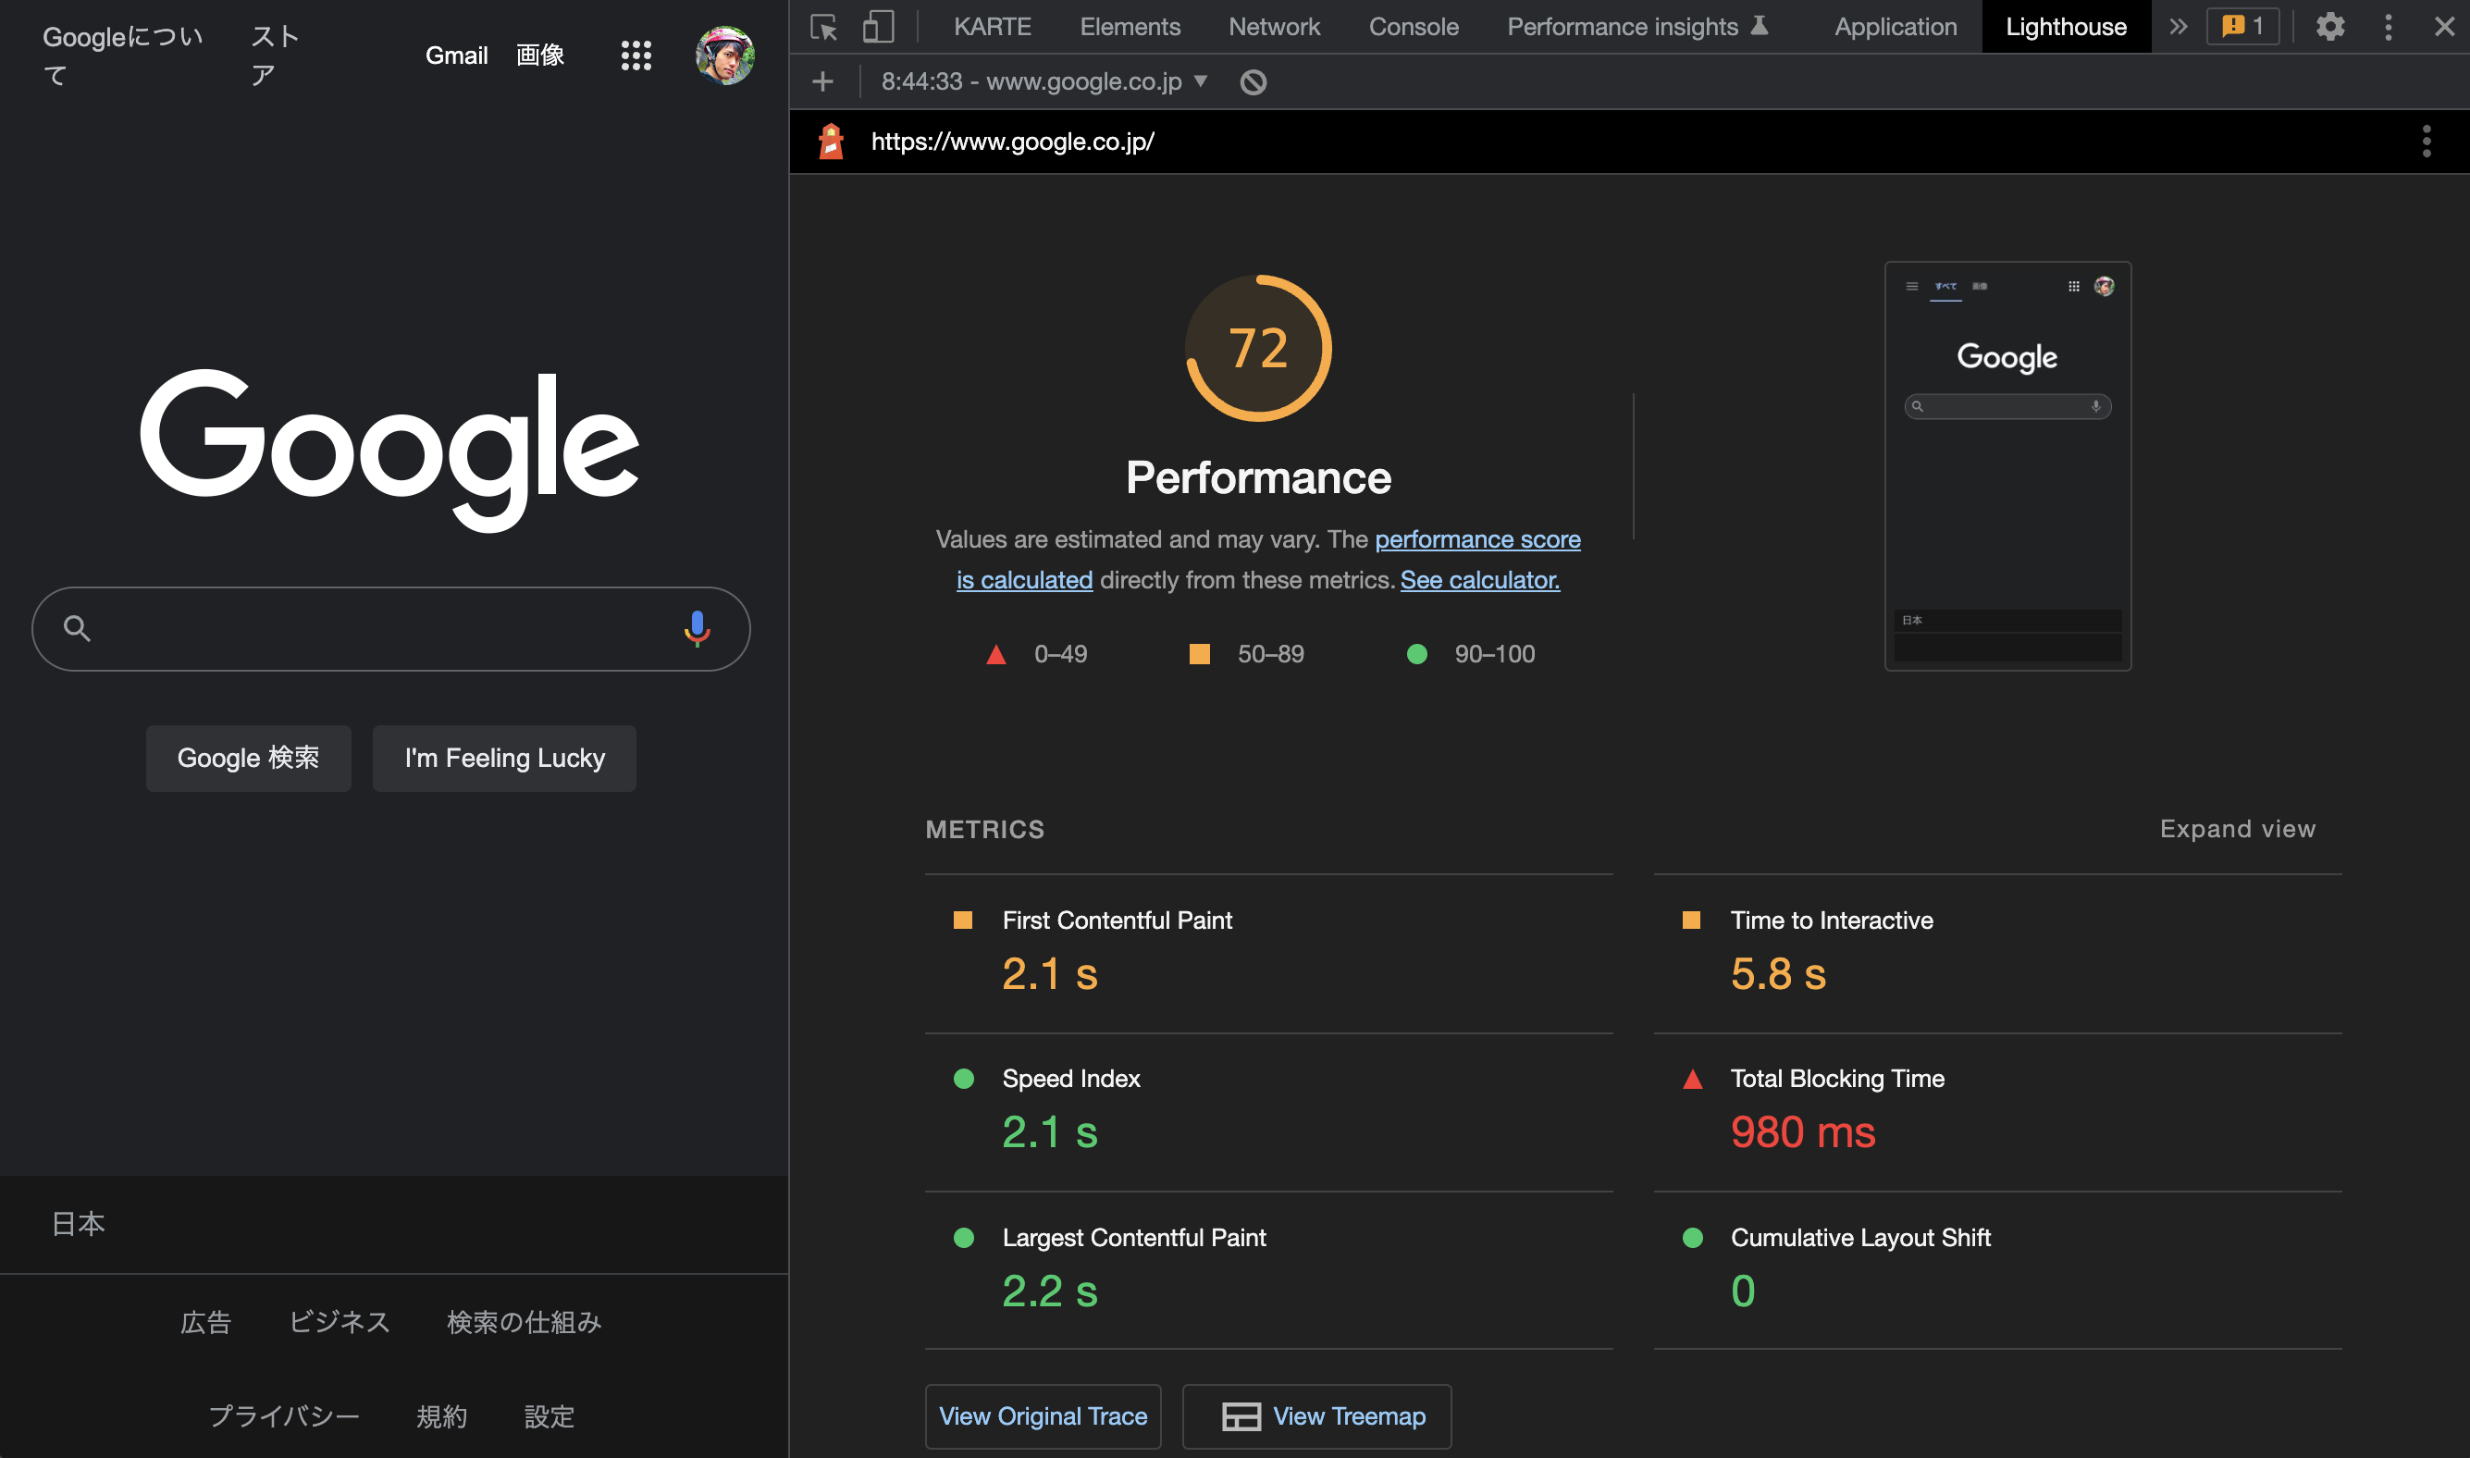Open the 広告 footer link
Viewport: 2470px width, 1458px height.
click(205, 1322)
